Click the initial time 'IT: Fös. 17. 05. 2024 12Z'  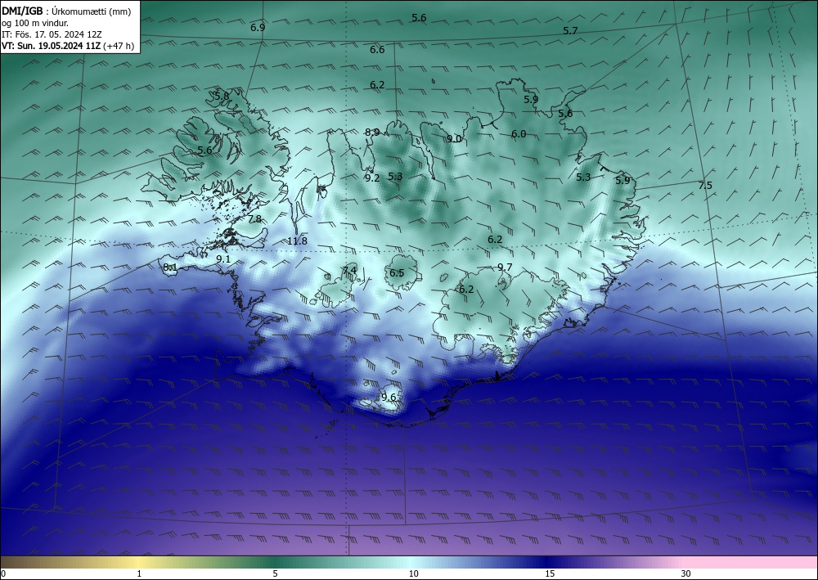point(52,34)
